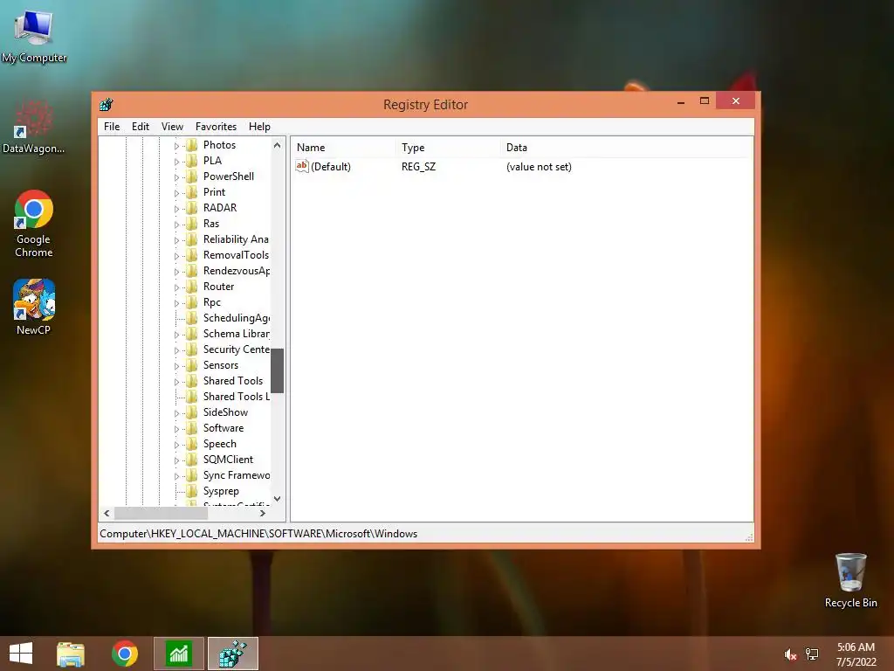Image resolution: width=894 pixels, height=671 pixels.
Task: Select the Reliability Analysis key
Action: click(236, 239)
